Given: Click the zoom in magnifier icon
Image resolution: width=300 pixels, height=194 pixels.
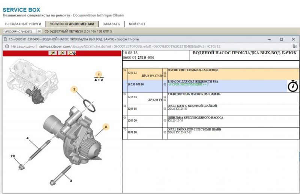Looking at the screenshot, I should pos(53,53).
